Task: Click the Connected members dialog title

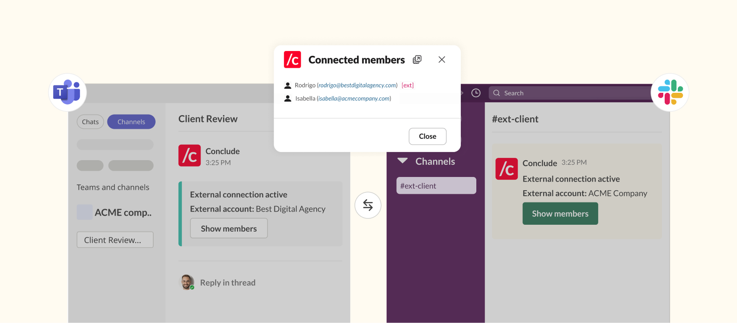Action: coord(357,60)
